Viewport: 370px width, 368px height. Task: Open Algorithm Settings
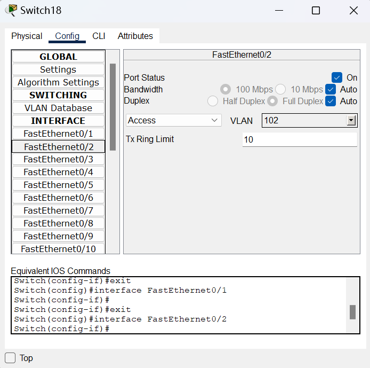pos(58,82)
